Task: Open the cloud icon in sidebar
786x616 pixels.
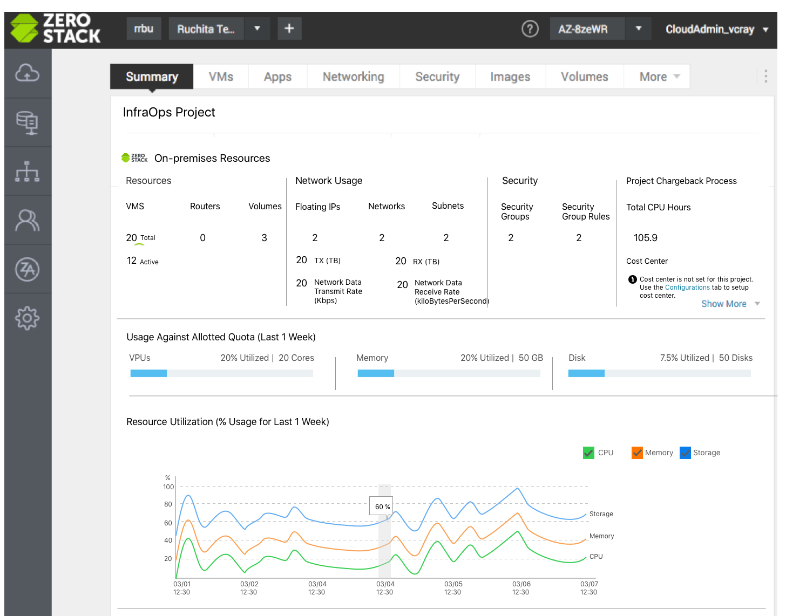Action: click(x=28, y=73)
